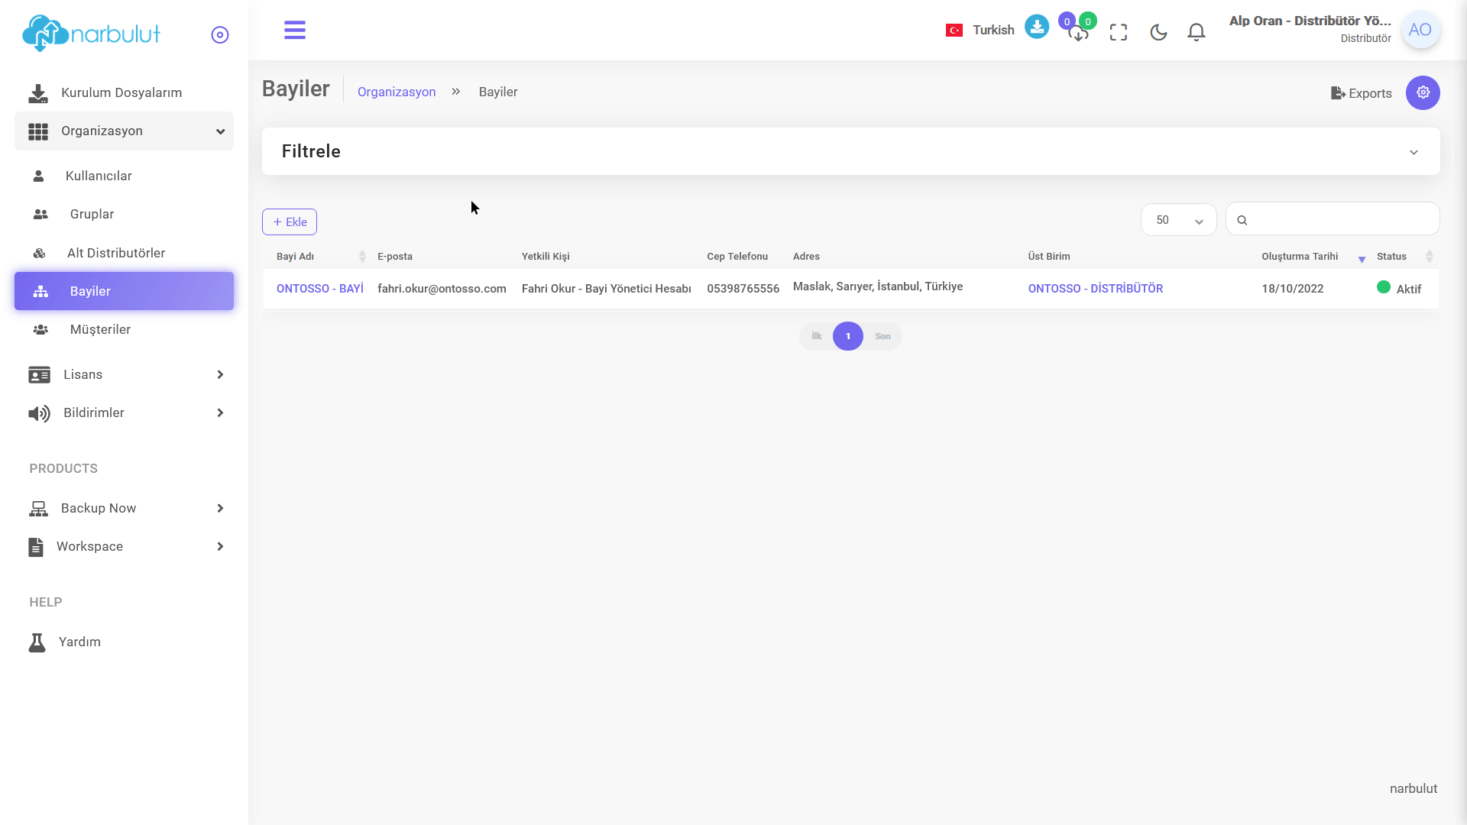This screenshot has width=1467, height=825.
Task: Click the Bayiler sitemap icon
Action: click(x=40, y=292)
